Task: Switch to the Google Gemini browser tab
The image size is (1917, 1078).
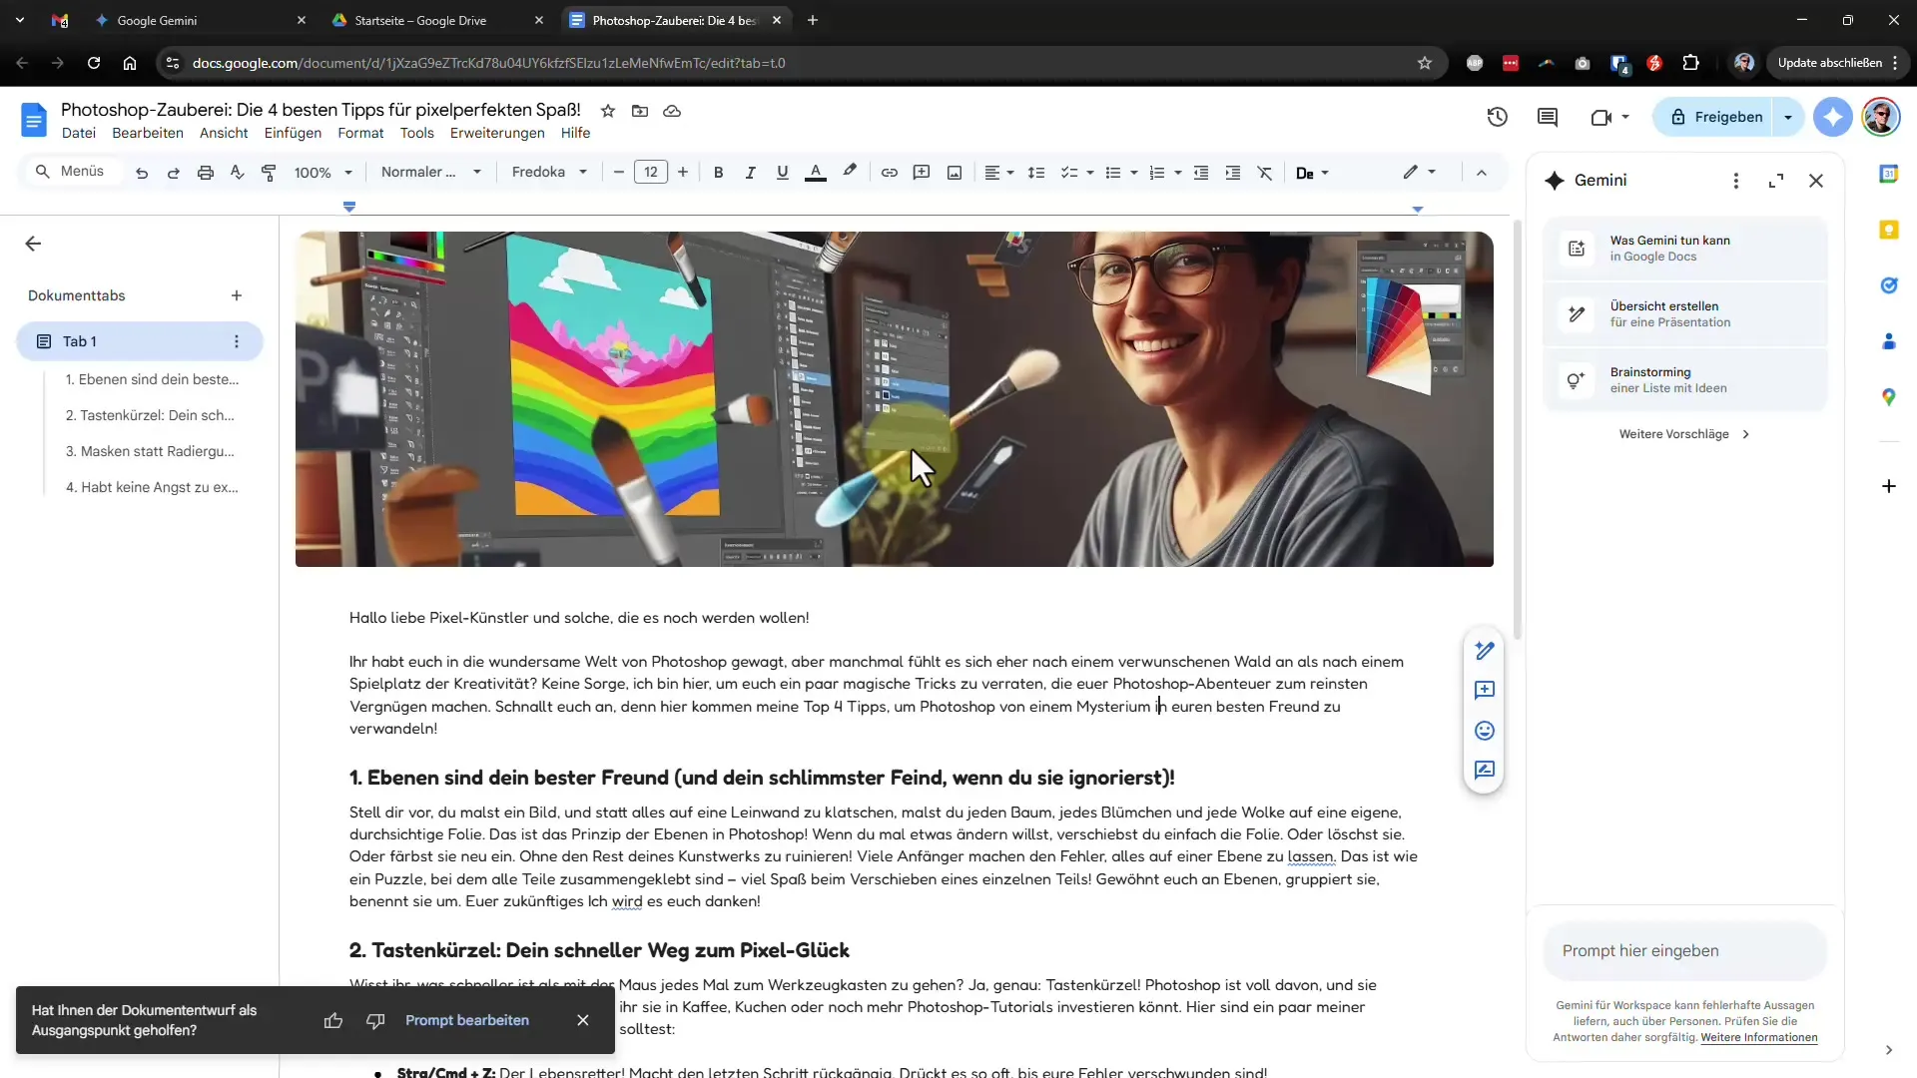Action: [200, 20]
